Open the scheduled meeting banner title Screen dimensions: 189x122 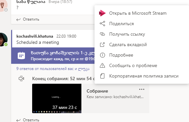pos(63,53)
